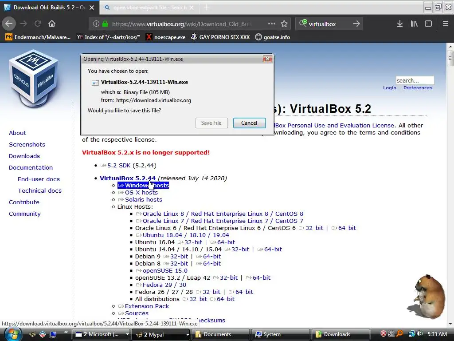Click the Save File button
The width and height of the screenshot is (454, 341).
[211, 123]
